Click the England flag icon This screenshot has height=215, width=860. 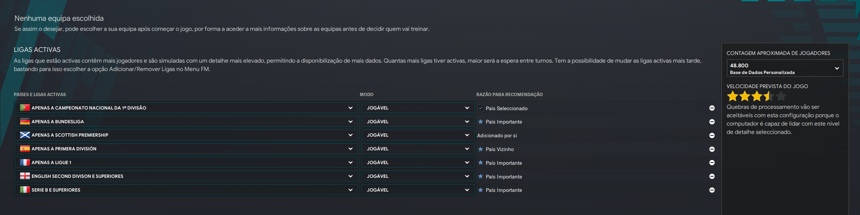tap(25, 176)
